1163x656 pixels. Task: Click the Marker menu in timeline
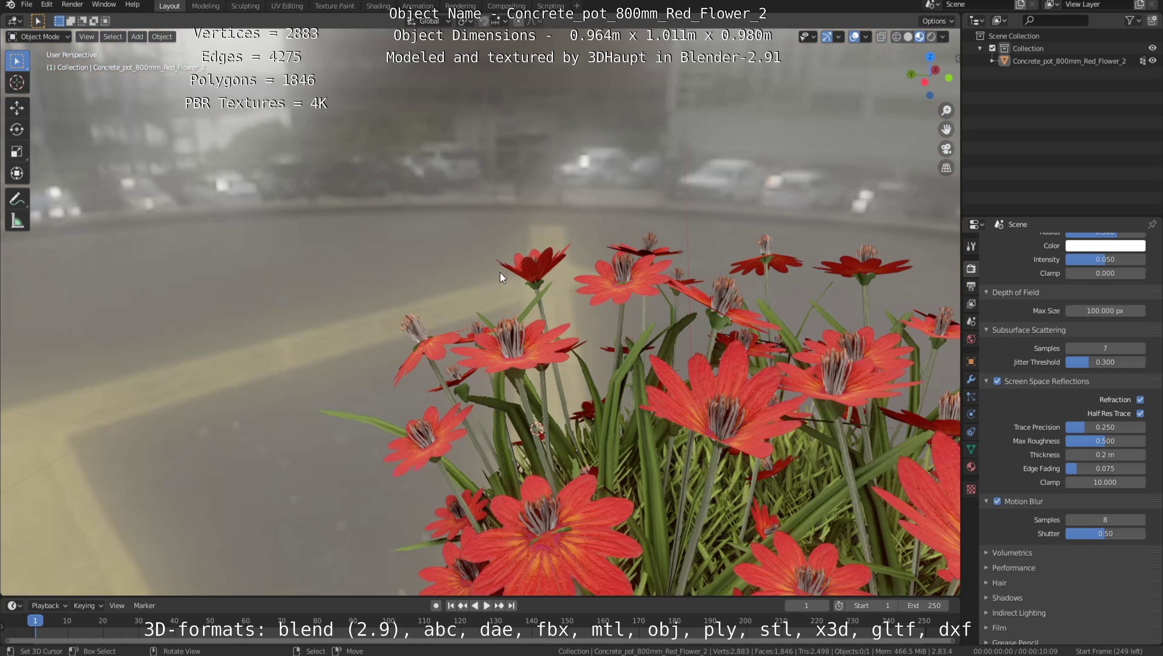coord(144,605)
